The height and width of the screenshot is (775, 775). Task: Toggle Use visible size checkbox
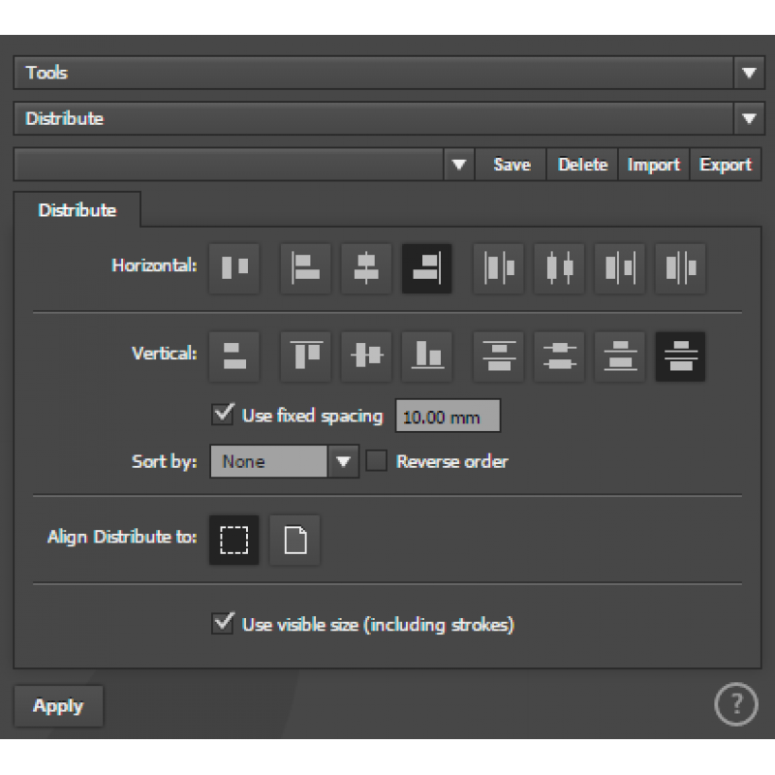[223, 623]
